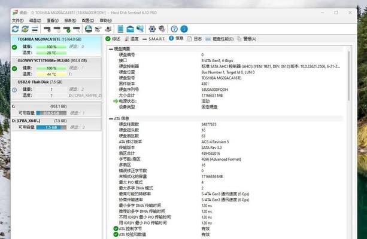Click the green check beside GLOWAY disk
This screenshot has width=367, height=239.
pos(14,69)
